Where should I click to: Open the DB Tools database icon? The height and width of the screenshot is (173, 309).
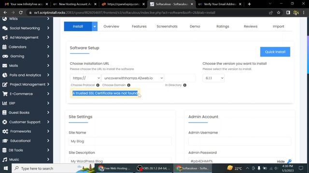point(4,150)
